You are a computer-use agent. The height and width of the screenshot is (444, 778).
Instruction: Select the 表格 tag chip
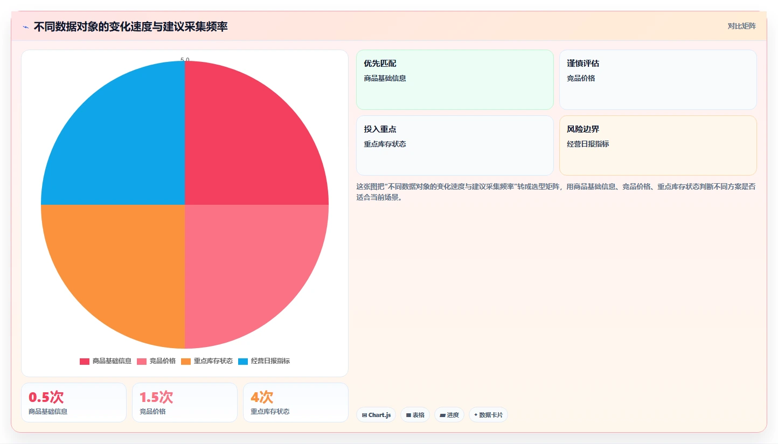pyautogui.click(x=415, y=415)
